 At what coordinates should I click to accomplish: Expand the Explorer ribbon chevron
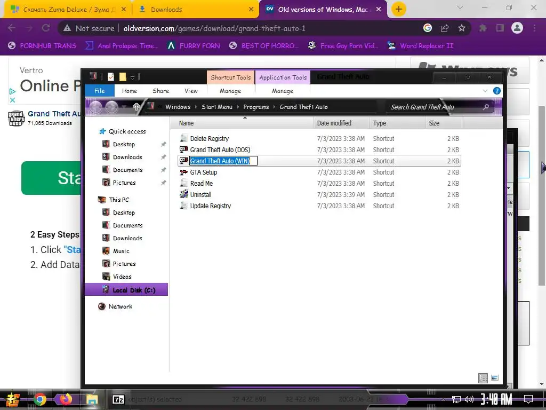point(485,91)
